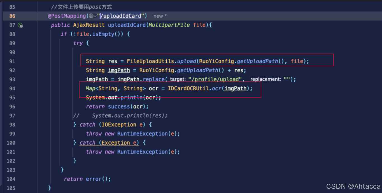Click the globe icon inside @PostMapping

click(x=91, y=16)
